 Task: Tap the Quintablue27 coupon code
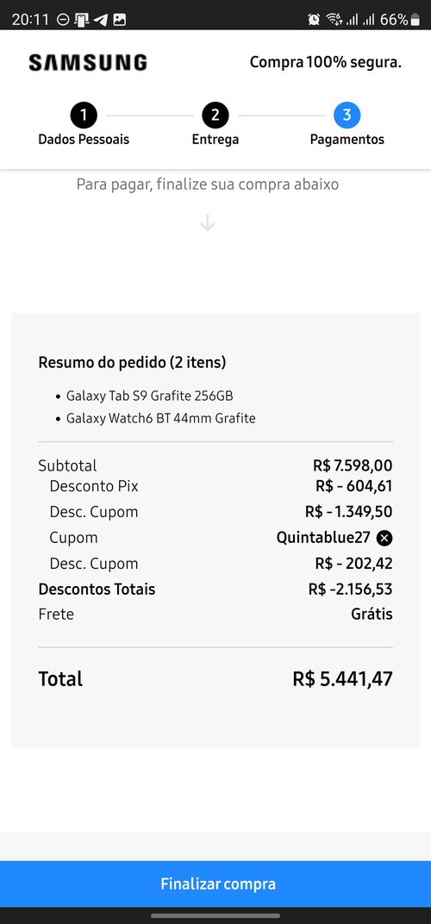click(x=323, y=538)
